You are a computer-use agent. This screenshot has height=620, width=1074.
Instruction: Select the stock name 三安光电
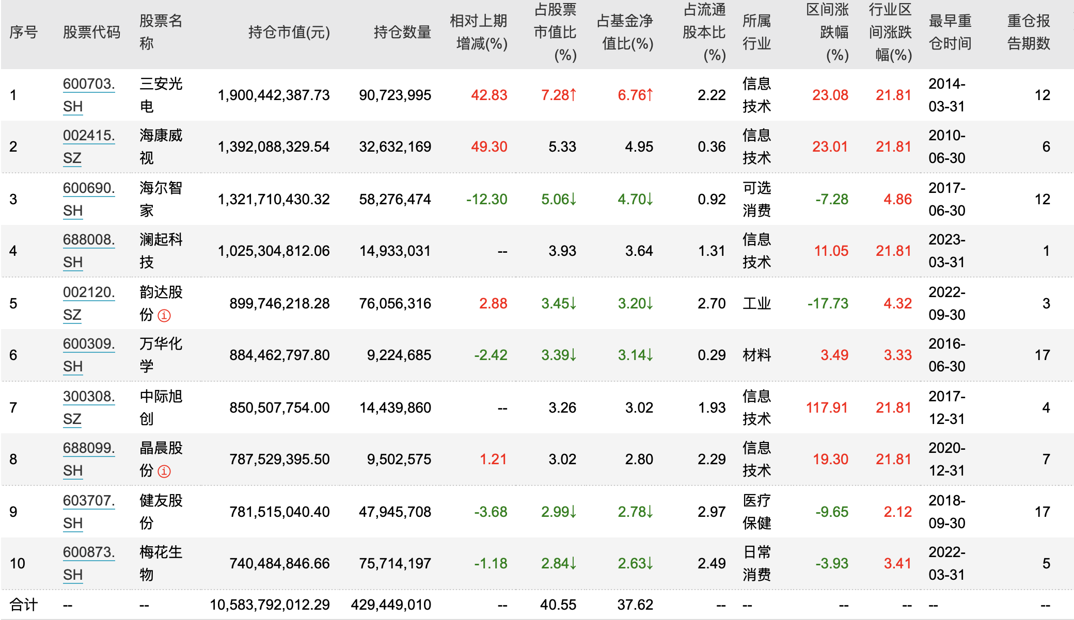coord(161,95)
